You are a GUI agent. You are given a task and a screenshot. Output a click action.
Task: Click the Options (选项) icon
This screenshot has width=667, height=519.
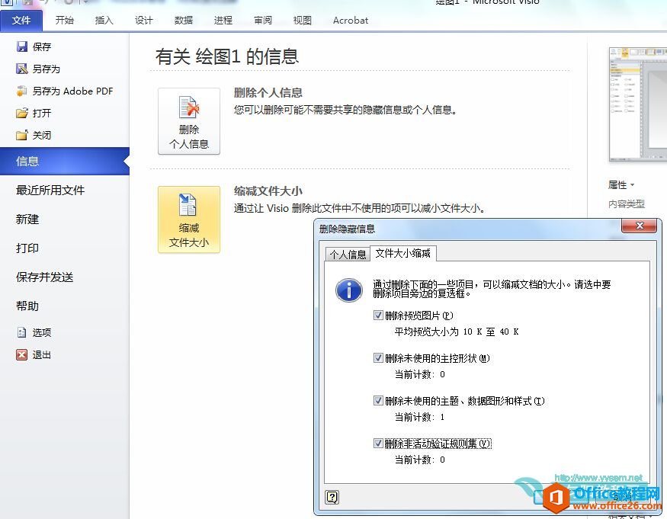point(21,332)
